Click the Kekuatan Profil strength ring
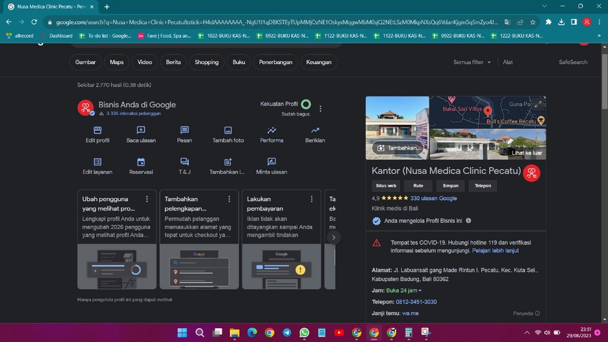The width and height of the screenshot is (608, 342). click(x=306, y=104)
